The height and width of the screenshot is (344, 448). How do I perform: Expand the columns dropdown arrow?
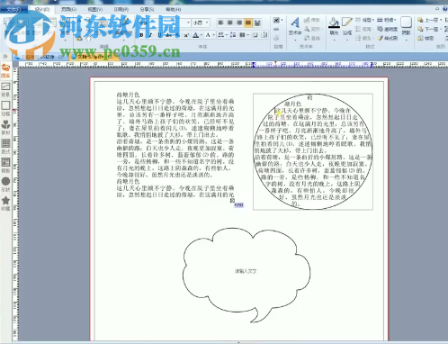[x=248, y=35]
